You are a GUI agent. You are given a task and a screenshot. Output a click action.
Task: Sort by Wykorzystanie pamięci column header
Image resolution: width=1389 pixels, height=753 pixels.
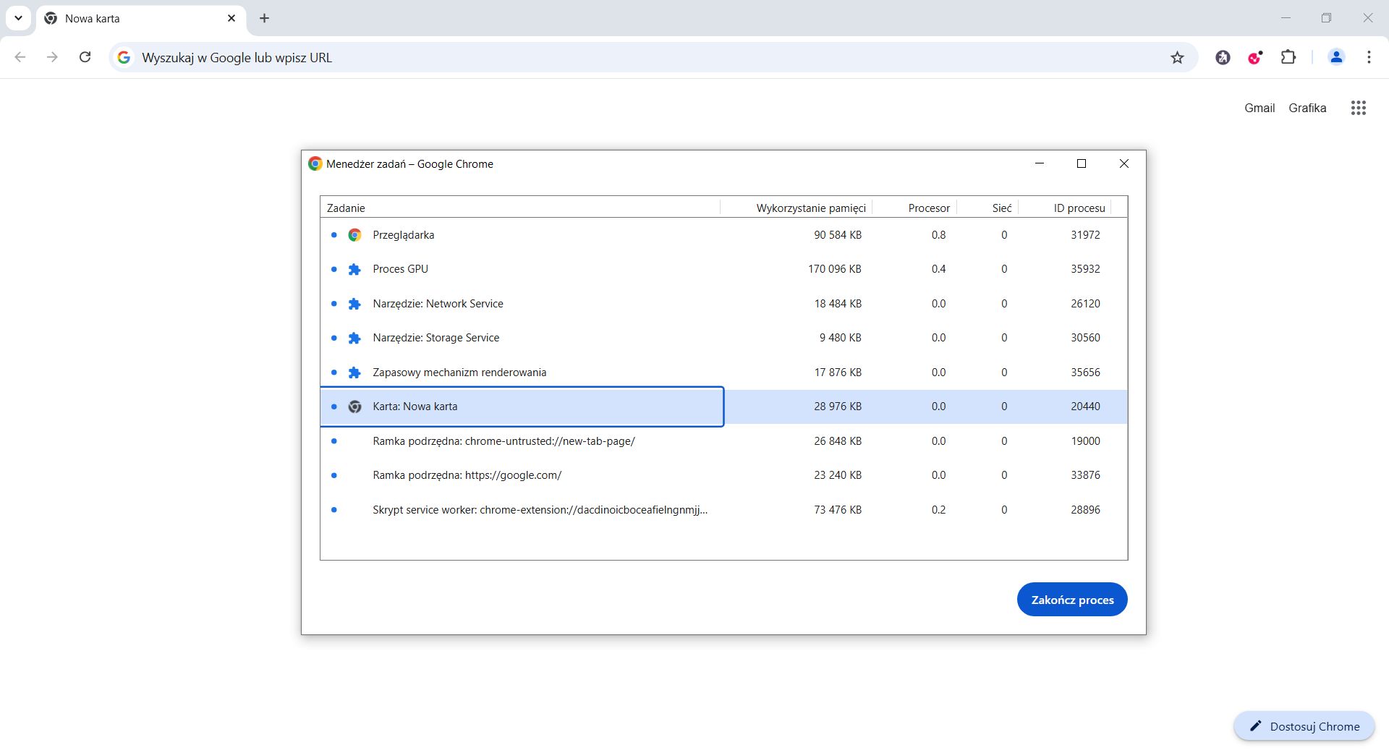(810, 208)
